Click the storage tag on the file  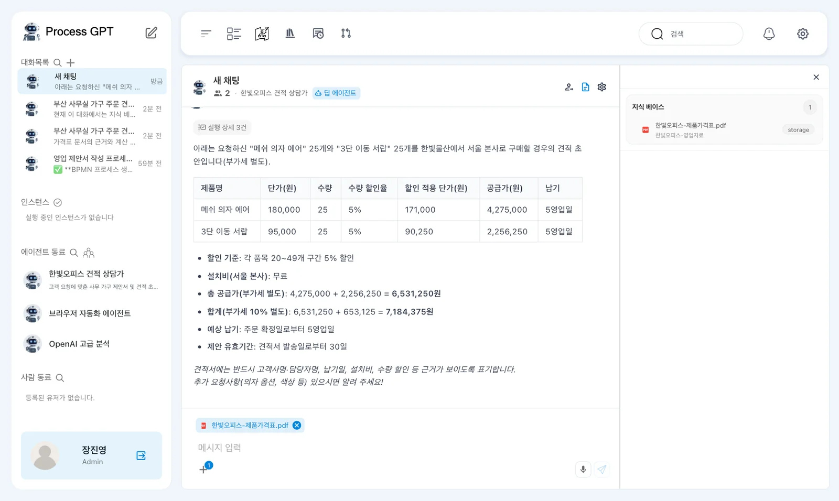[x=798, y=130]
